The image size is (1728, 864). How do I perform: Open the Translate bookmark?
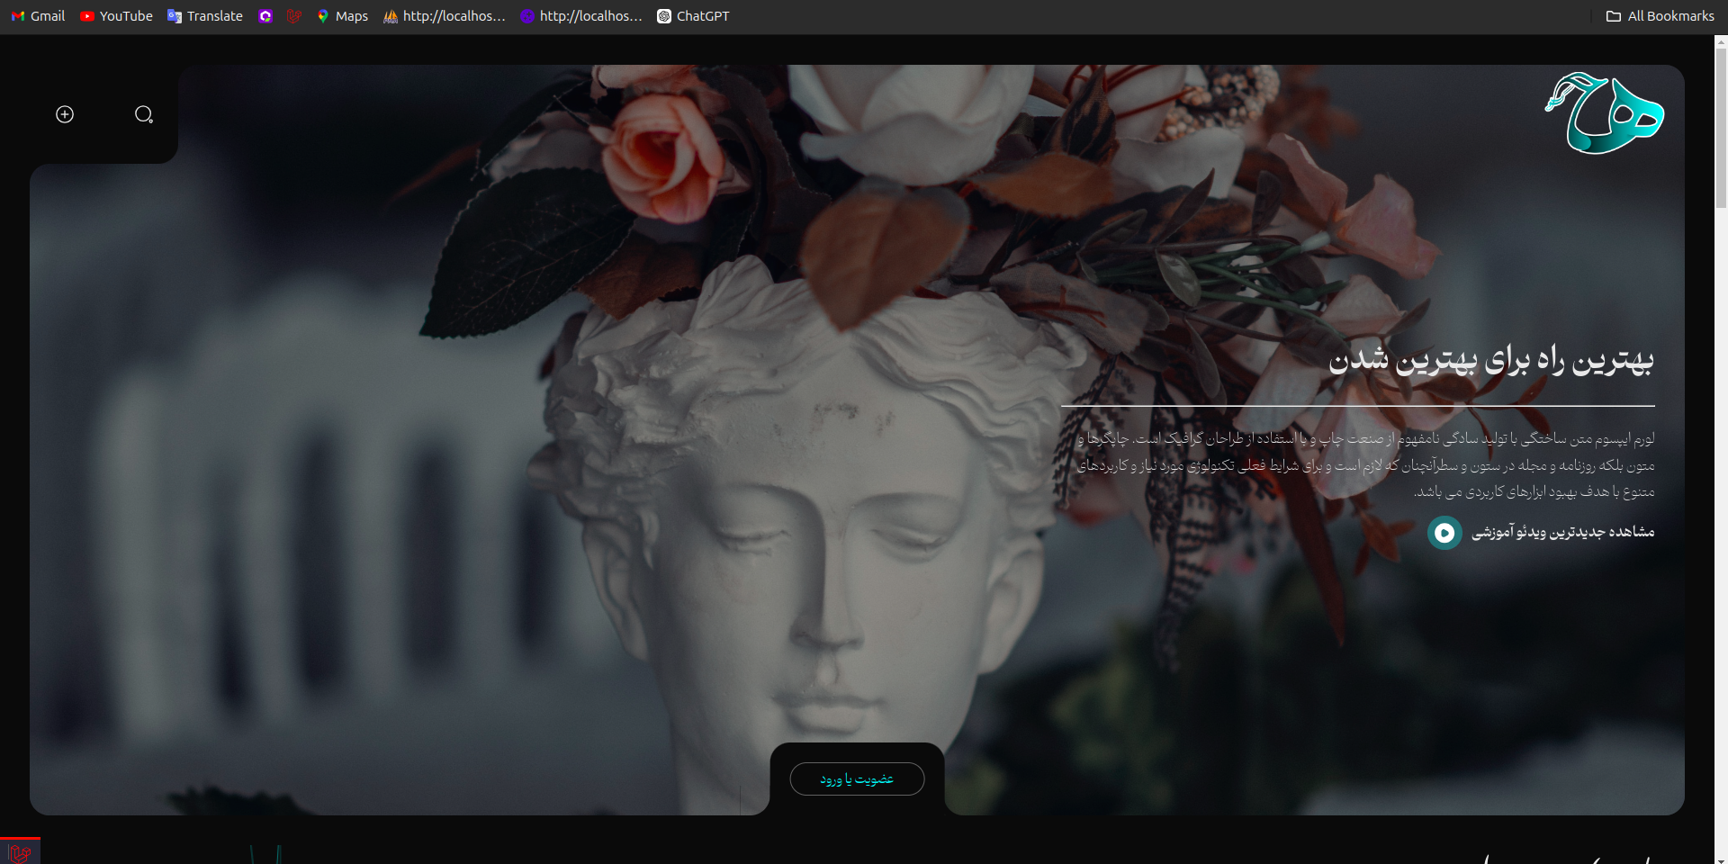pyautogui.click(x=205, y=16)
